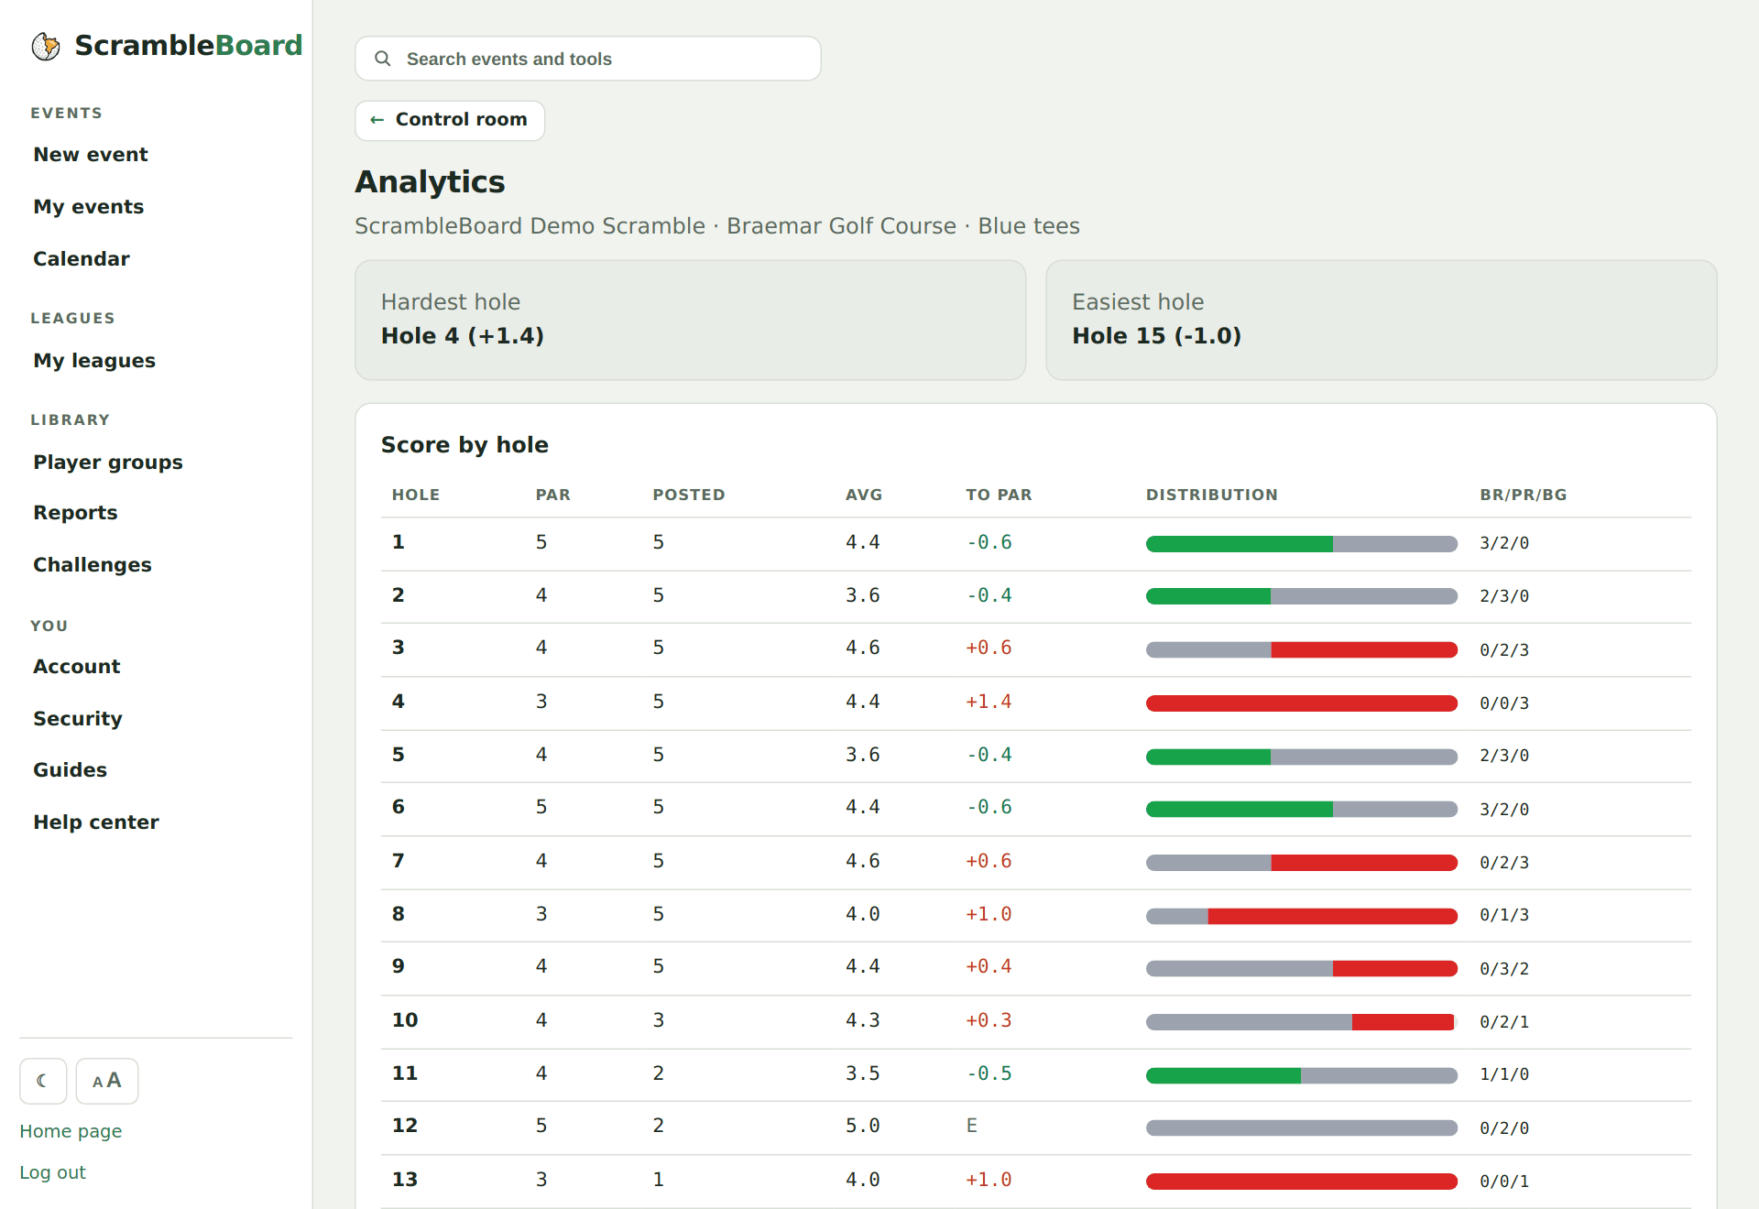Viewport: 1759px width, 1209px height.
Task: Open the Guides section
Action: click(71, 770)
